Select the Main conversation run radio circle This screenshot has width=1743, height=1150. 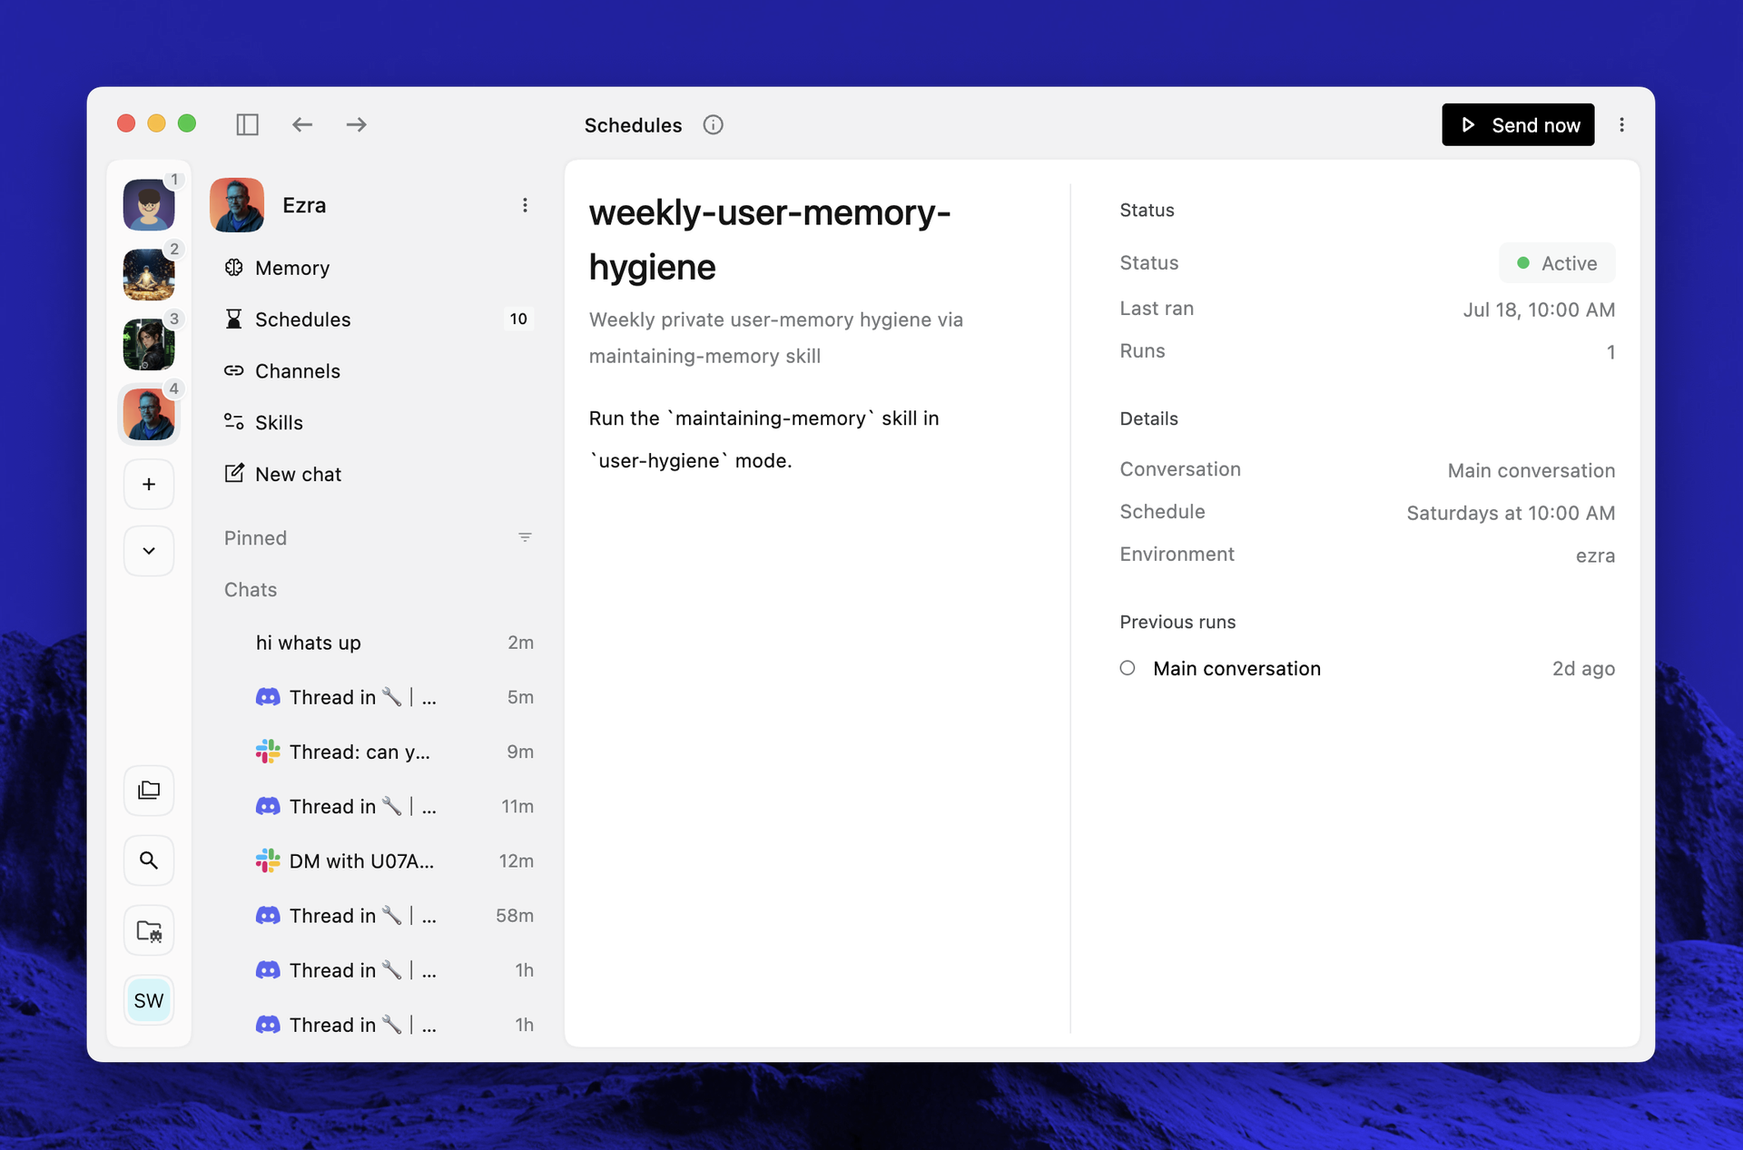point(1128,668)
